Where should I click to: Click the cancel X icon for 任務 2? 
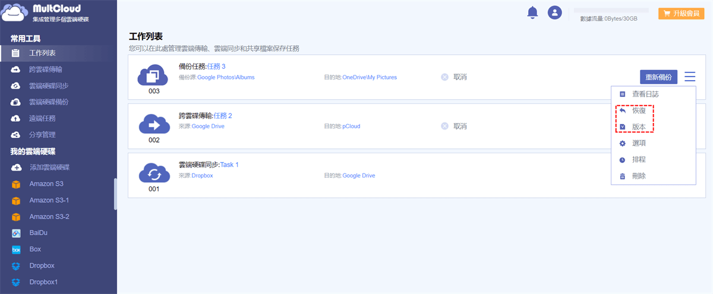(x=444, y=127)
